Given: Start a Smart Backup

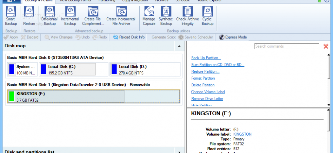Looking at the screenshot, I should (x=11, y=16).
